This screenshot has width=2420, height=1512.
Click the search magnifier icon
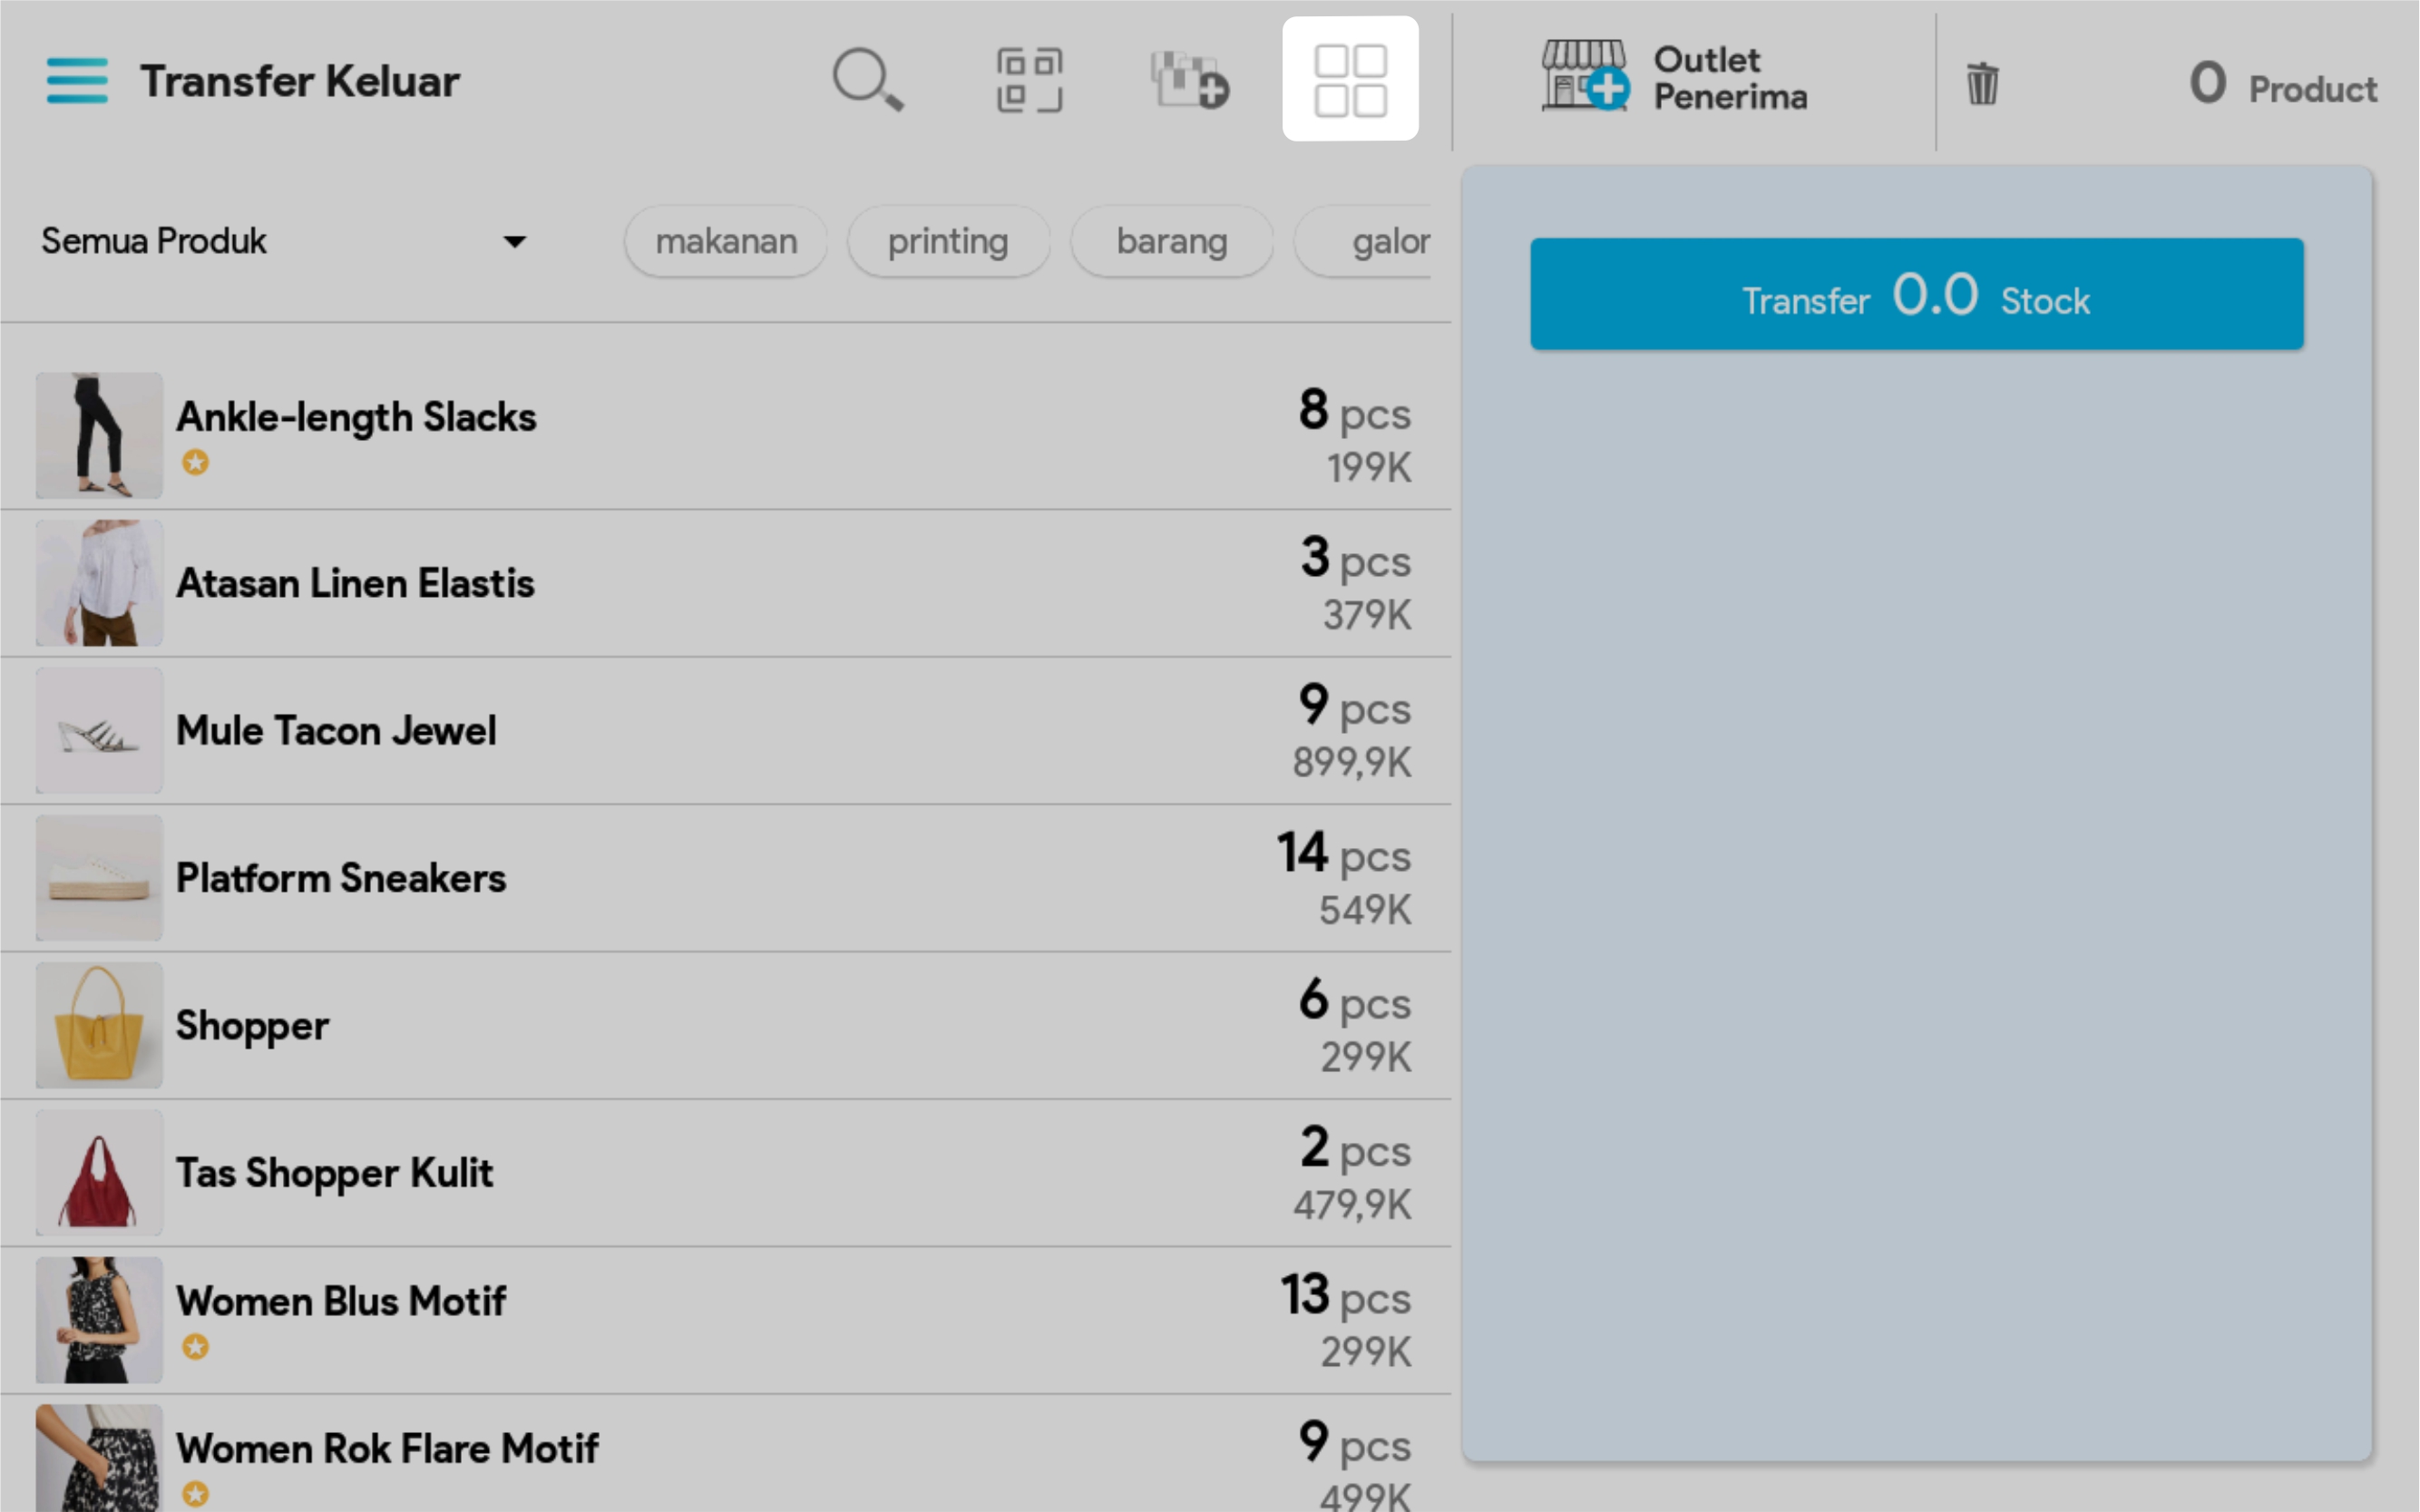click(x=867, y=79)
